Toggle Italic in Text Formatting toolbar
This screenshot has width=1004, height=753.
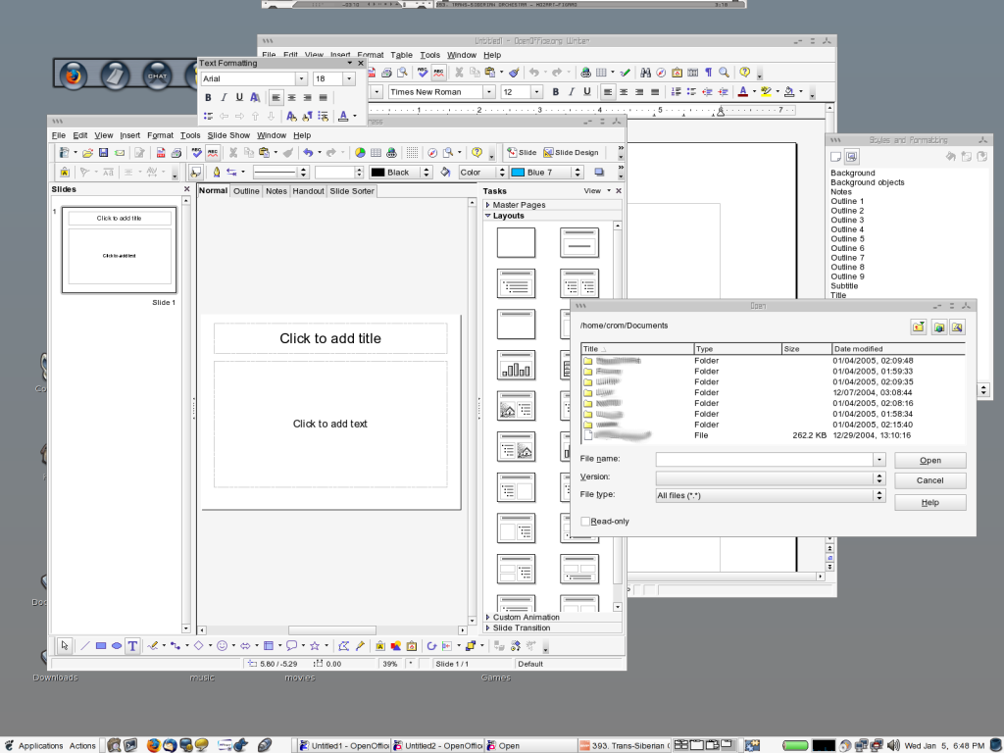[x=224, y=97]
